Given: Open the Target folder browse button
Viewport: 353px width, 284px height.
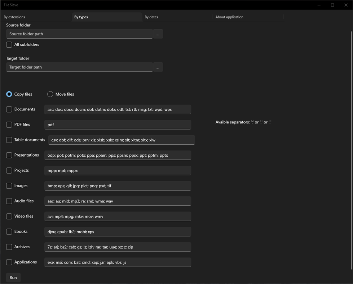Looking at the screenshot, I should pos(158,67).
